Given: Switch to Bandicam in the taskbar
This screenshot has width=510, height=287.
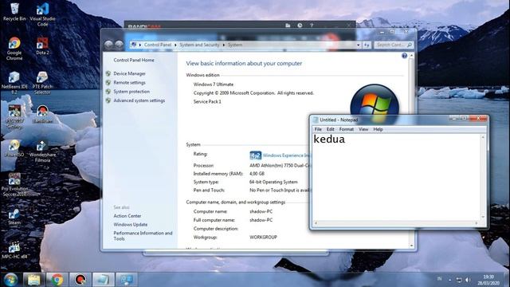Looking at the screenshot, I should pyautogui.click(x=80, y=280).
